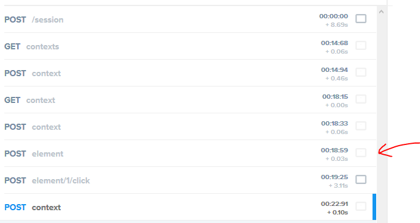Select the POST context row at 00:14:94
This screenshot has width=420, height=223.
190,73
